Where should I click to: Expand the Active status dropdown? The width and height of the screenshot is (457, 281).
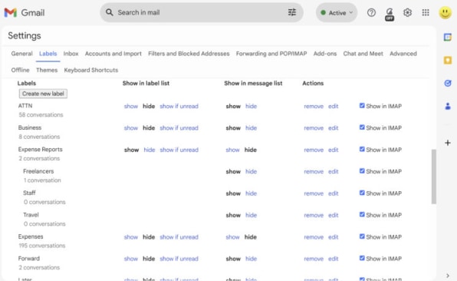click(337, 12)
